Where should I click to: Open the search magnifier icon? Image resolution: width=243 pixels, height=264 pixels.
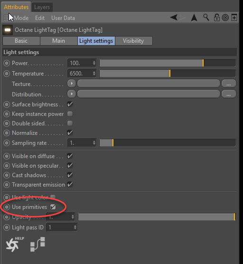click(206, 18)
